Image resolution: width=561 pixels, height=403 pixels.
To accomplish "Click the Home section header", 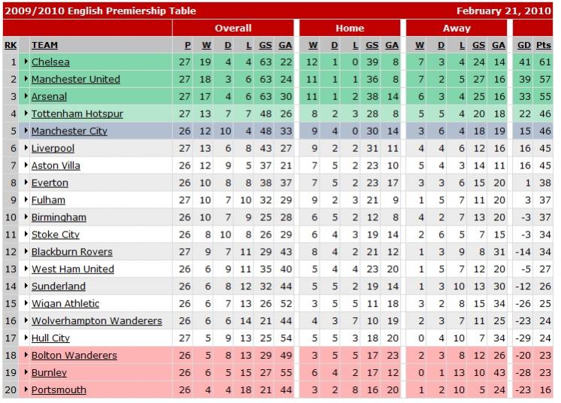I will [350, 29].
